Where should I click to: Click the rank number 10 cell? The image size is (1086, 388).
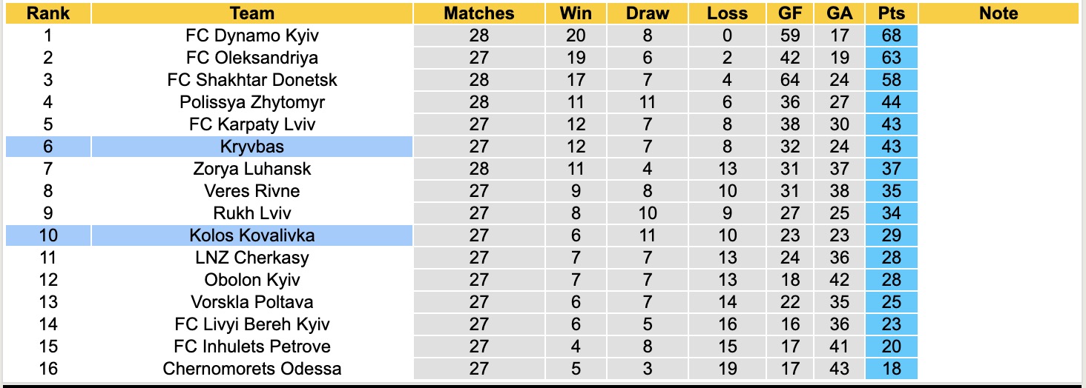pos(48,235)
